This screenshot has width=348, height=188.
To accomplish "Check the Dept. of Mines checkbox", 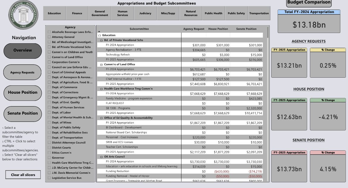I will click(49, 122).
